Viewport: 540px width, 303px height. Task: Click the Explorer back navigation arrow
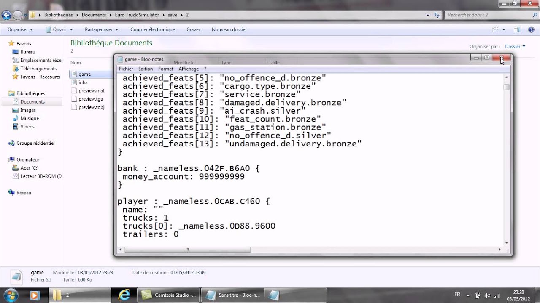(6, 15)
